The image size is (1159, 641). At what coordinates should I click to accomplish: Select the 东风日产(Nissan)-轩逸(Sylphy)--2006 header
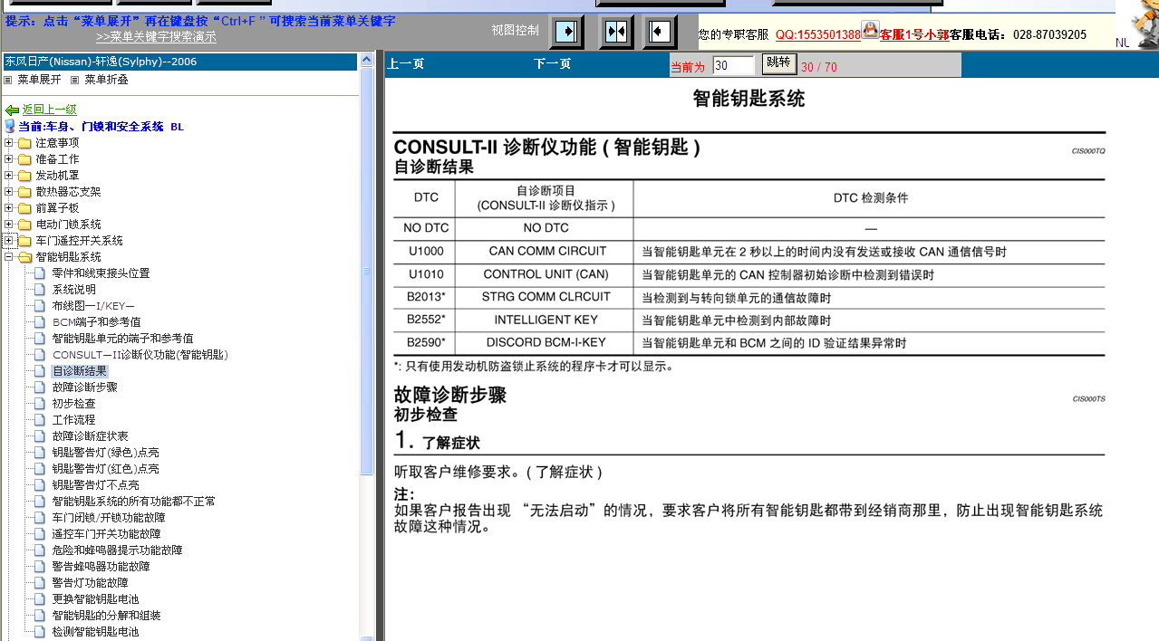coord(179,62)
